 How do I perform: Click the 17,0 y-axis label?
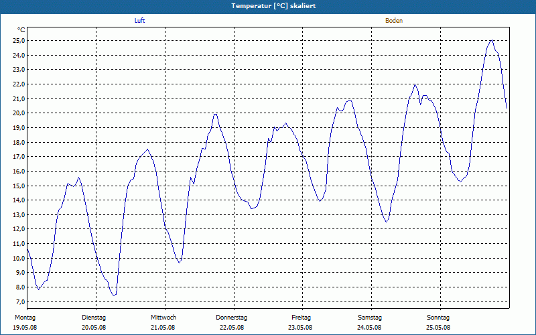pos(19,157)
